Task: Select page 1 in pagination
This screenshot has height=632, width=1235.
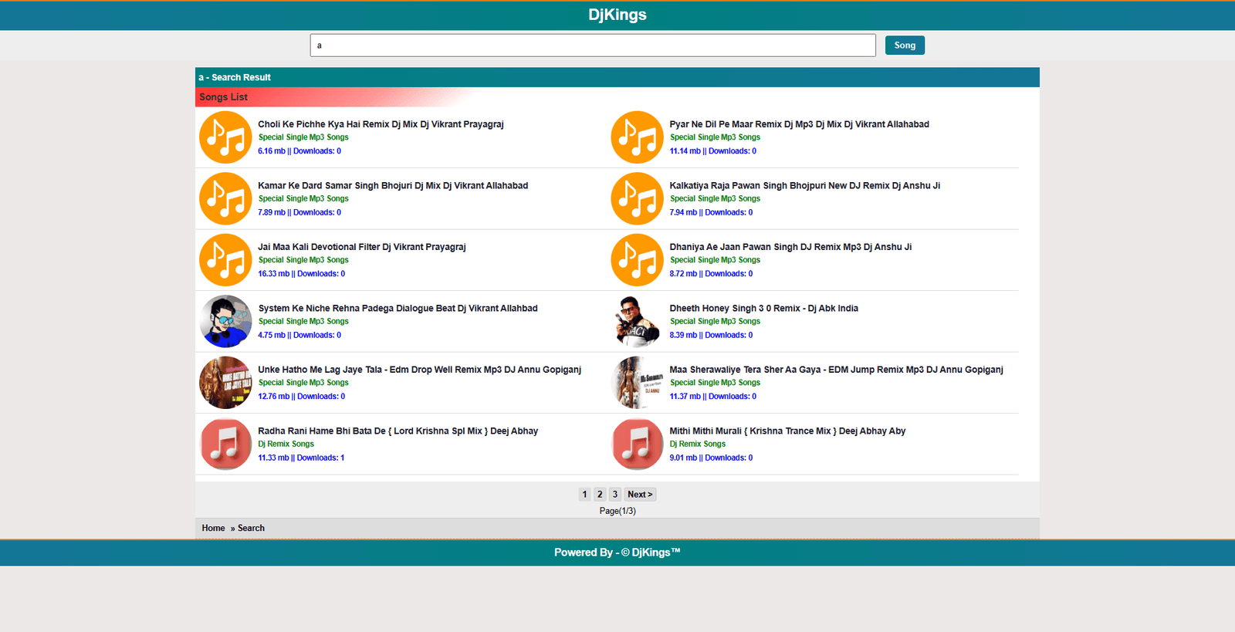Action: tap(584, 495)
